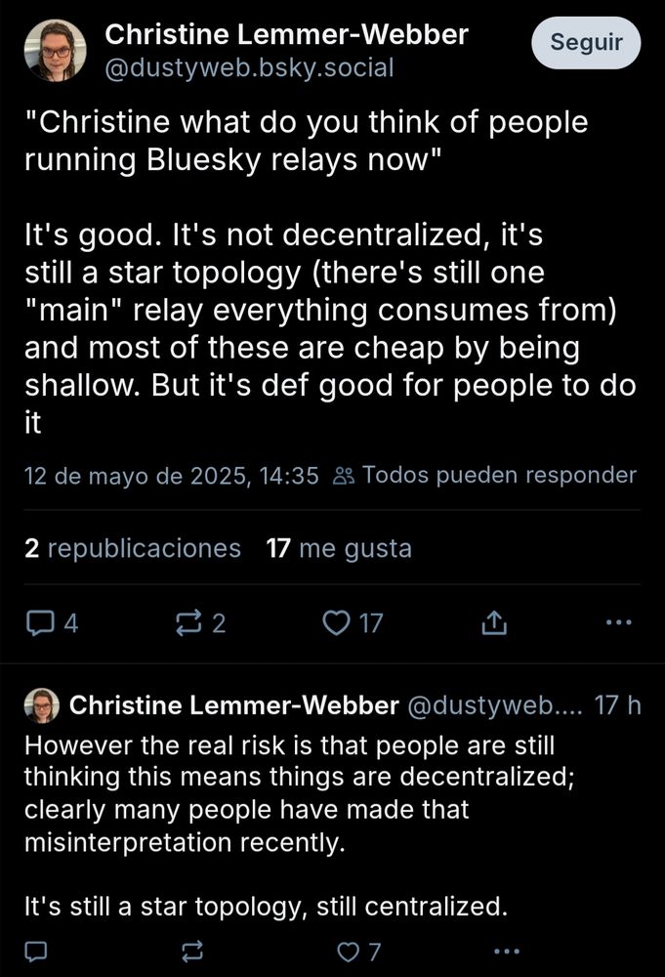Like the main post with 17 hearts

point(353,622)
